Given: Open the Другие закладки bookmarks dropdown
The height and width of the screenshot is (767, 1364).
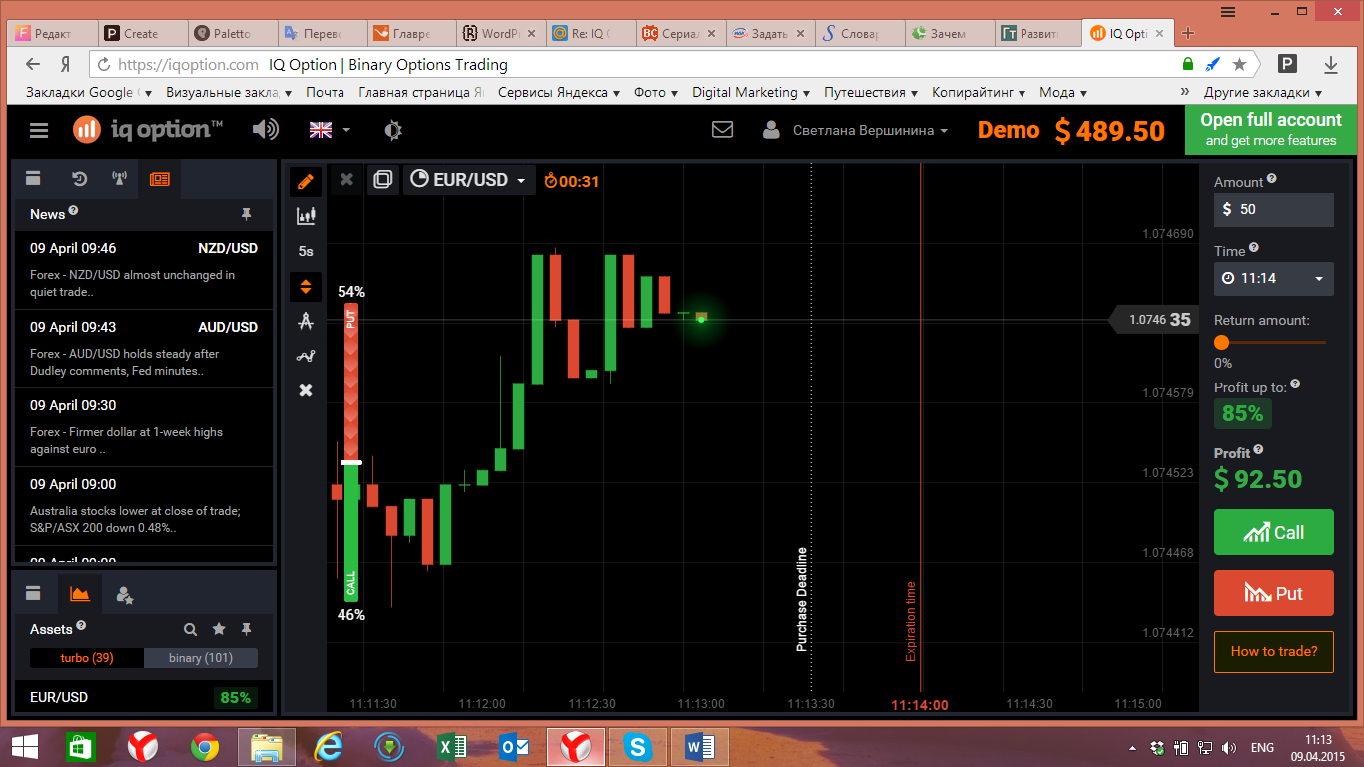Looking at the screenshot, I should click(1262, 92).
